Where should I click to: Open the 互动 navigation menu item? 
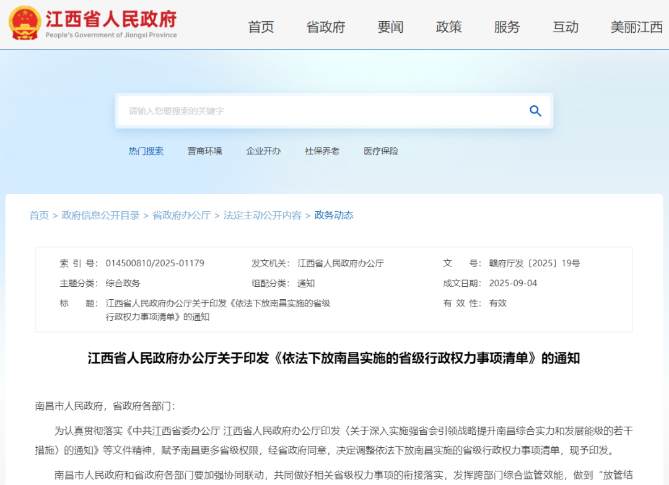[565, 27]
